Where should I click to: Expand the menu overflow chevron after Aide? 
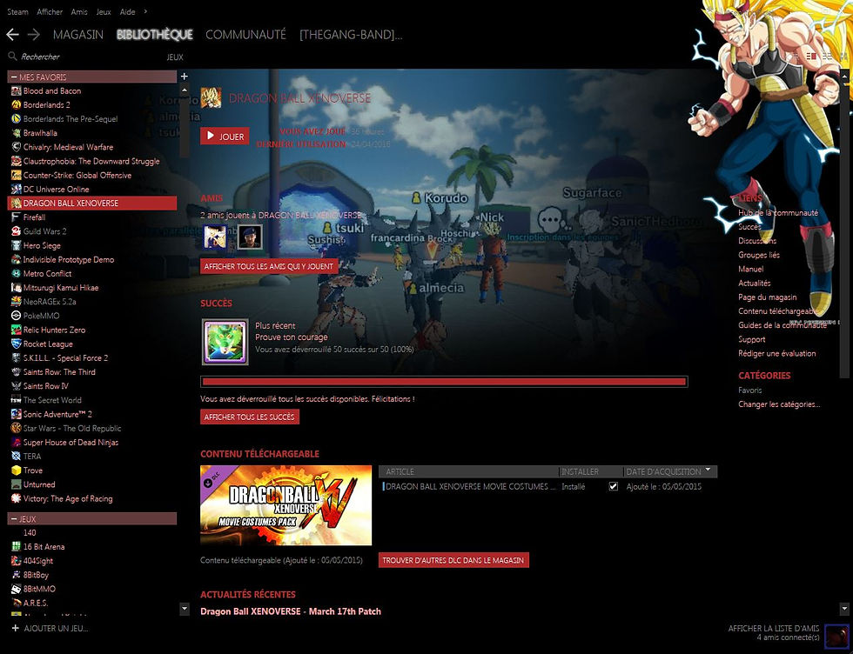(x=145, y=11)
